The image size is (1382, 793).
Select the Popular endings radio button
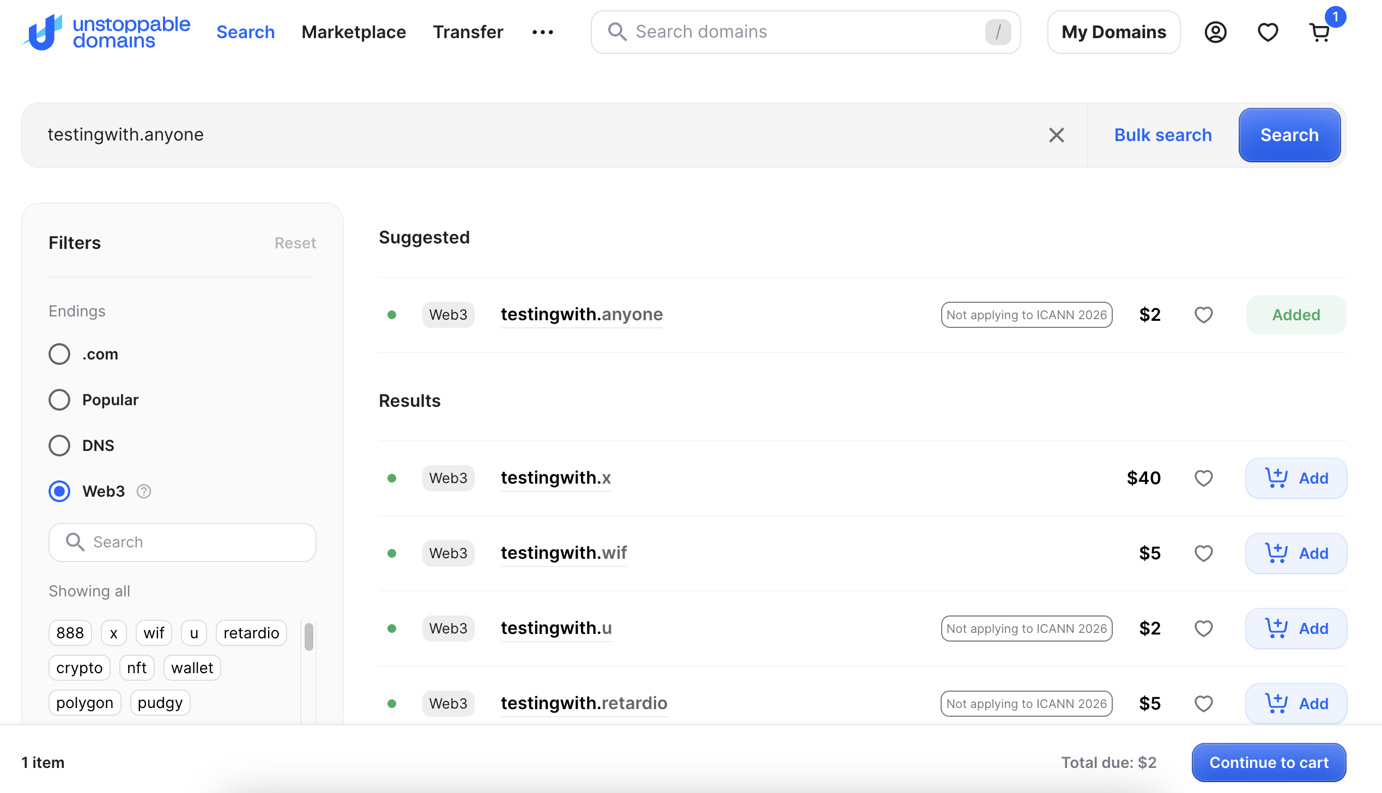point(59,400)
